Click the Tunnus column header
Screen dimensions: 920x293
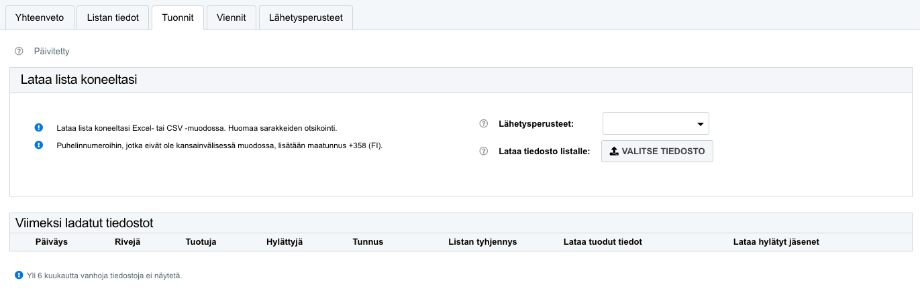pos(368,241)
